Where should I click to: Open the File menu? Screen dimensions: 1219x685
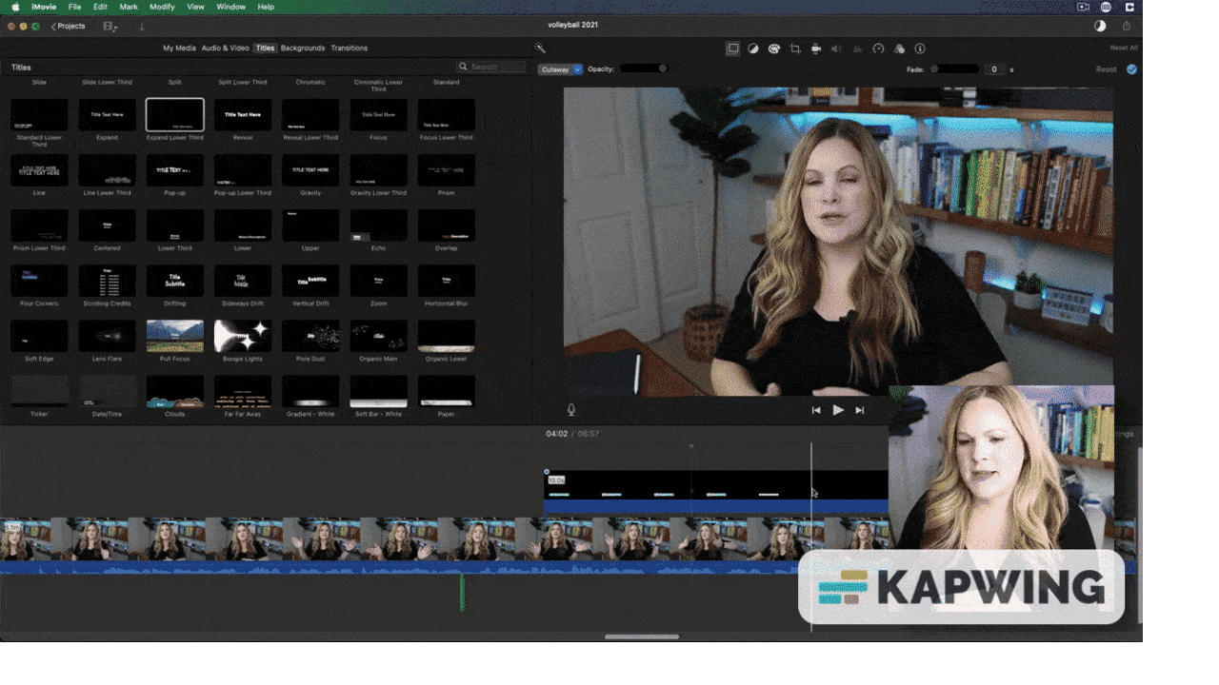74,7
